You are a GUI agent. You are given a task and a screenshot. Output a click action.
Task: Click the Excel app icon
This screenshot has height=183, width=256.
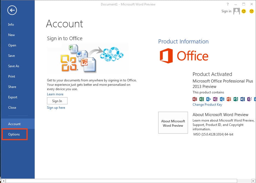click(202, 99)
